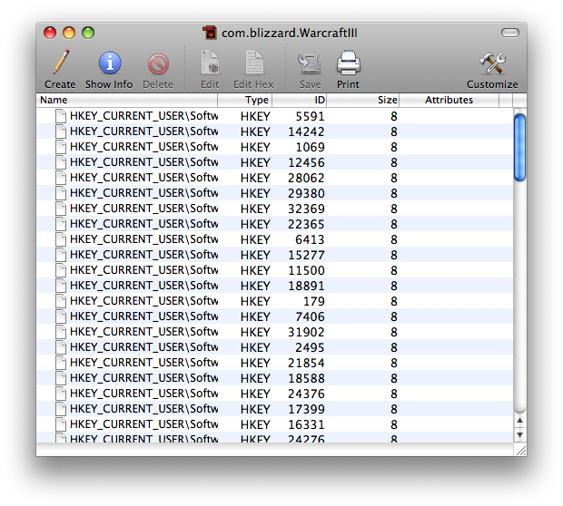Click size value 8 in row 15277

tap(394, 256)
